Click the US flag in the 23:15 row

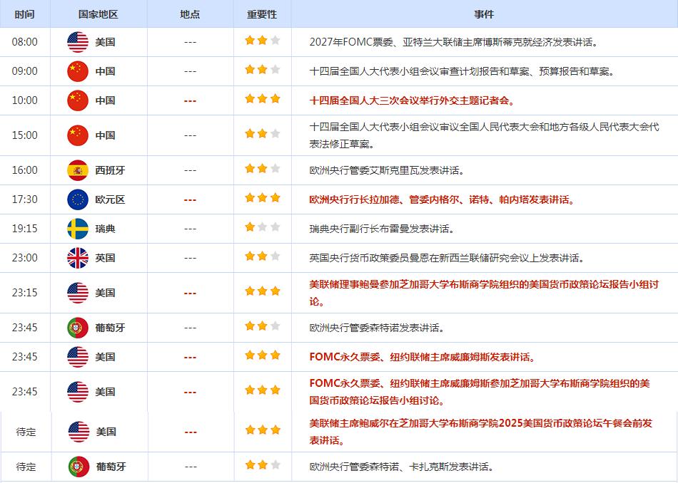(x=78, y=293)
